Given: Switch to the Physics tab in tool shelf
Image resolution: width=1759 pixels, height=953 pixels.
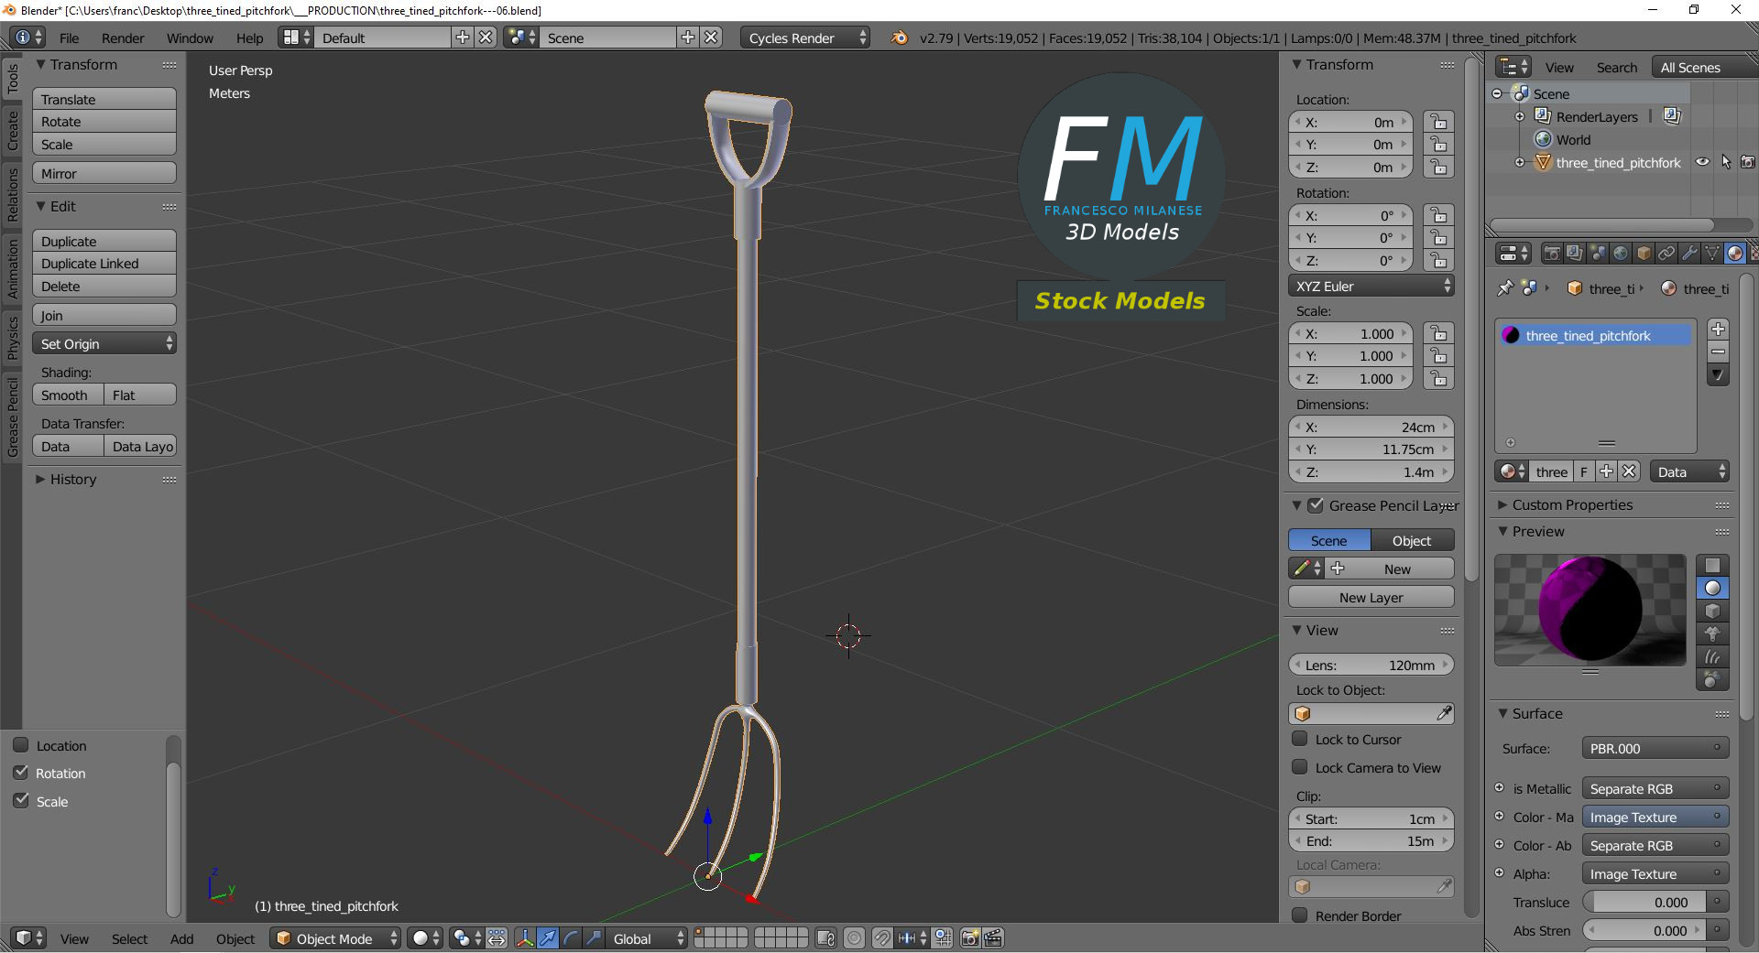Looking at the screenshot, I should coord(13,338).
